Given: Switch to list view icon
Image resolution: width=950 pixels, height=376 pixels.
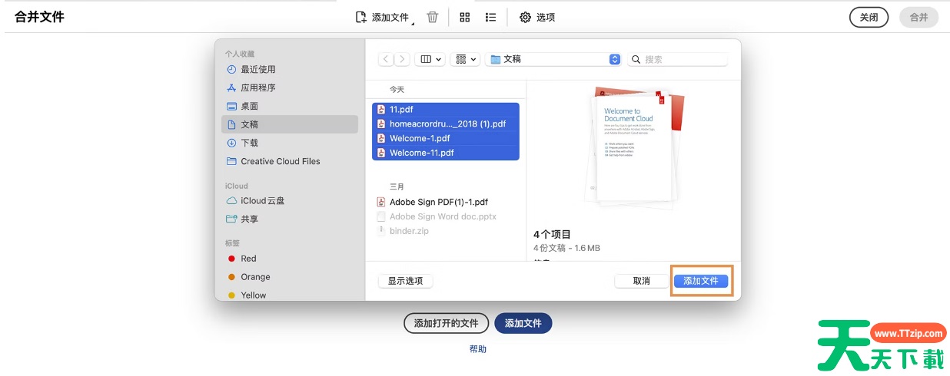Looking at the screenshot, I should pyautogui.click(x=490, y=17).
